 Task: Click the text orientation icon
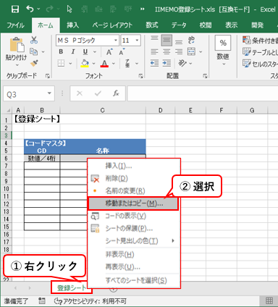point(182,63)
